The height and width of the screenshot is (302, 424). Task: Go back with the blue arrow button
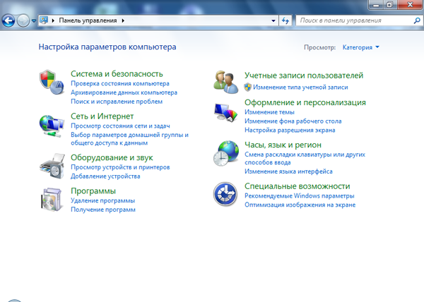pyautogui.click(x=8, y=20)
